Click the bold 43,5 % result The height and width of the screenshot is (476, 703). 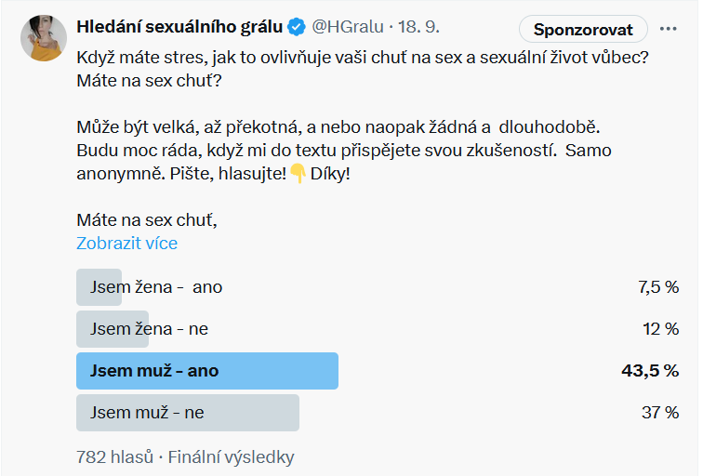650,371
